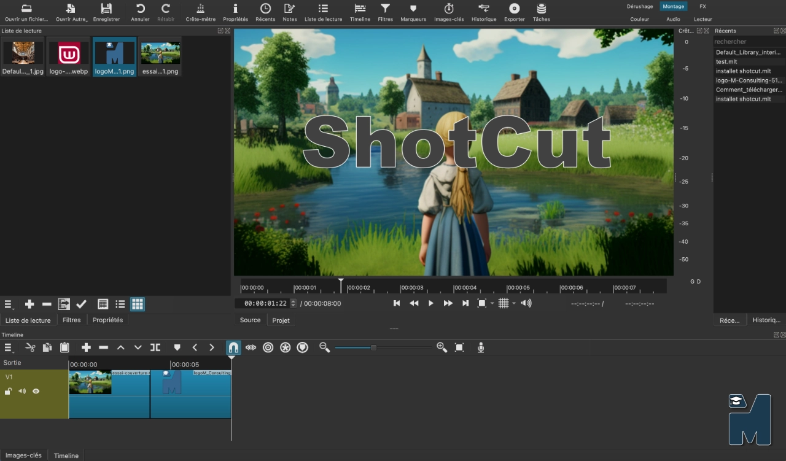The width and height of the screenshot is (786, 461).
Task: Append clip to timeline with plus
Action: click(86, 347)
